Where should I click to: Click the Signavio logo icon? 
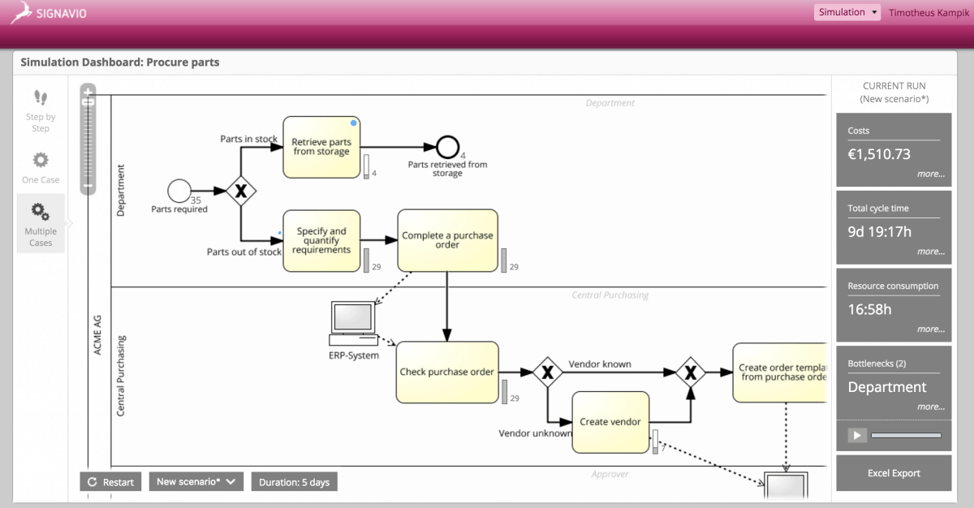(x=21, y=12)
